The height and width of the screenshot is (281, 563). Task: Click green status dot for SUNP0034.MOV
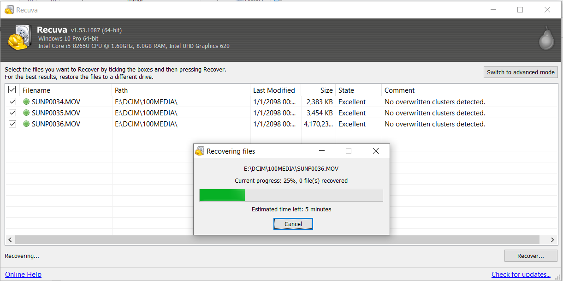(26, 102)
